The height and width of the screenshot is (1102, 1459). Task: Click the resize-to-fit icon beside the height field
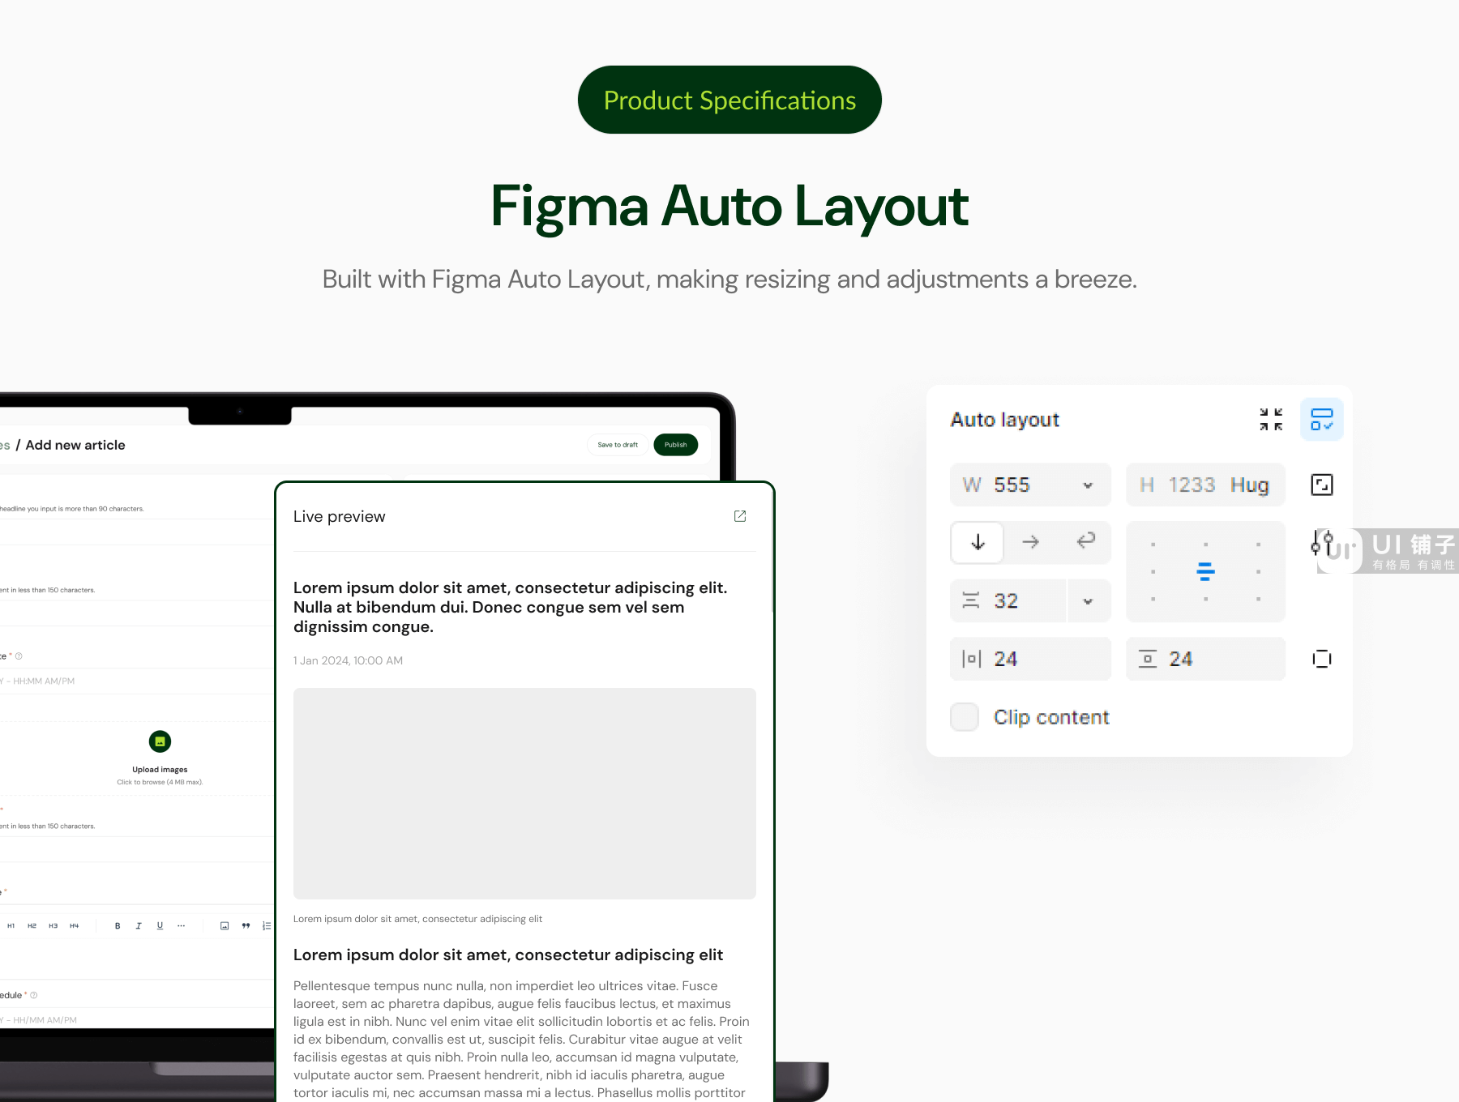point(1322,485)
